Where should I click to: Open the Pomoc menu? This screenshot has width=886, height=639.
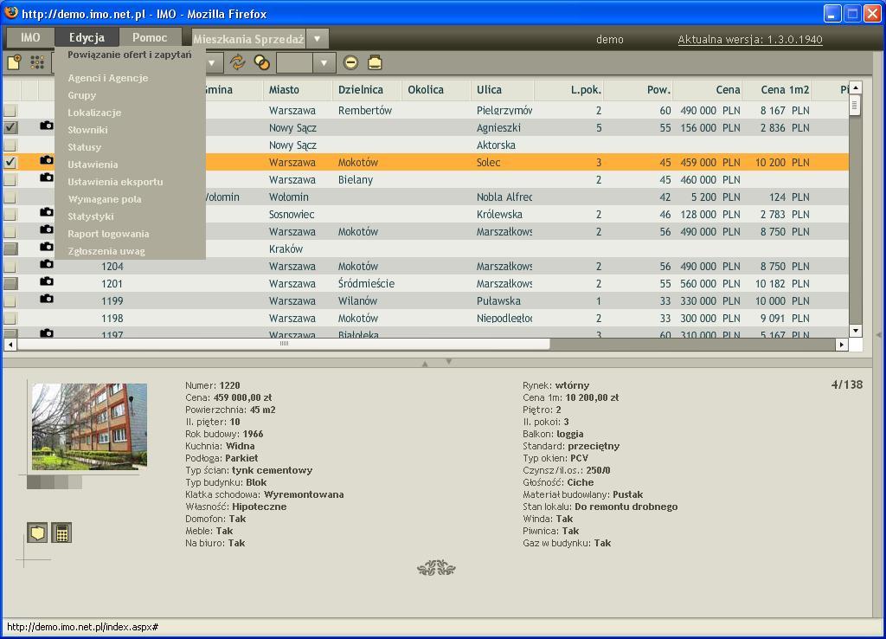point(150,38)
